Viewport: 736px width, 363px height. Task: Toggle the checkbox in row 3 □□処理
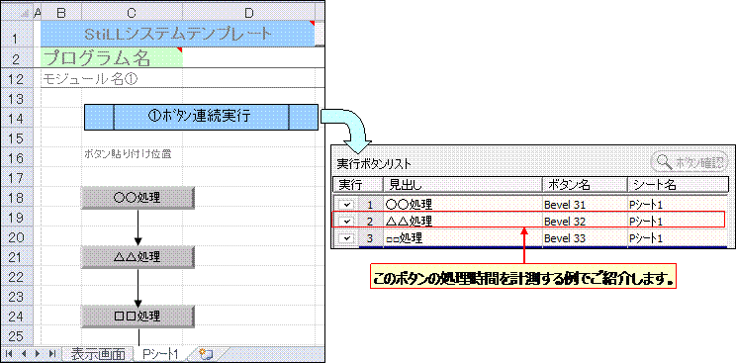point(346,238)
